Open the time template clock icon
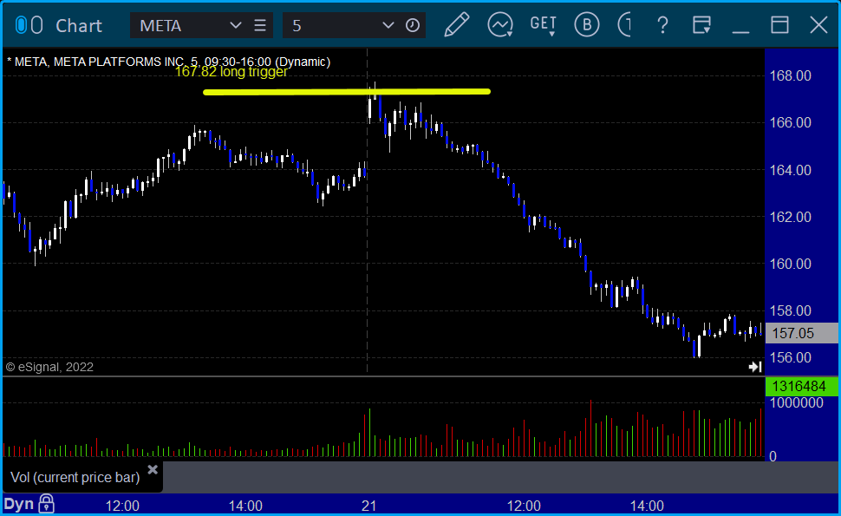This screenshot has width=841, height=516. pyautogui.click(x=413, y=25)
